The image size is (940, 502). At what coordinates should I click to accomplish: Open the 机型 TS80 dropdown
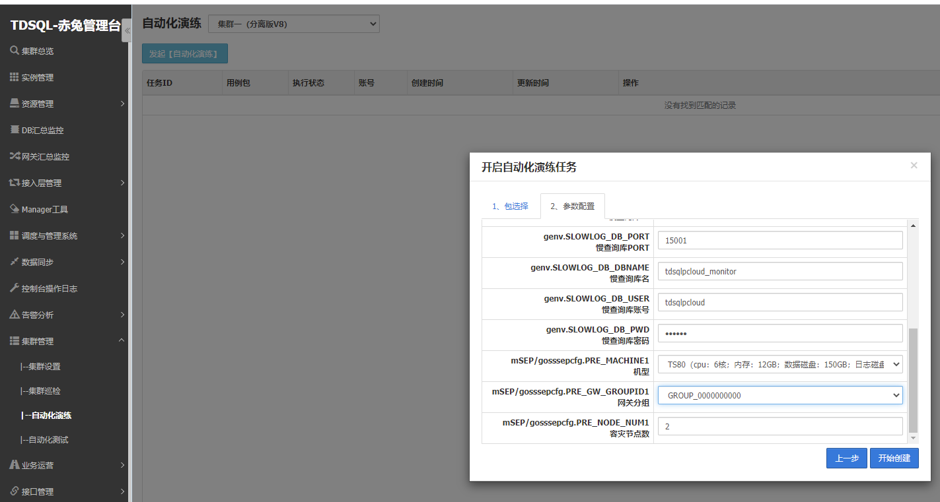(780, 364)
